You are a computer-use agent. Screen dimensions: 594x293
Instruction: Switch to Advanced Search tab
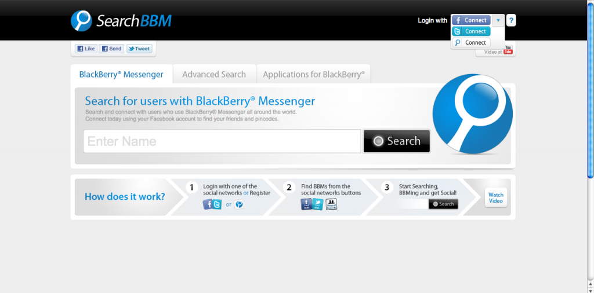pyautogui.click(x=214, y=74)
